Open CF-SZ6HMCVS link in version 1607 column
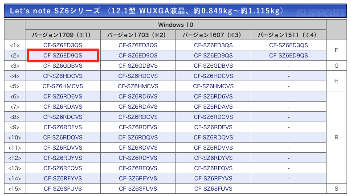Viewport: 351px width, 196px height. [213, 86]
